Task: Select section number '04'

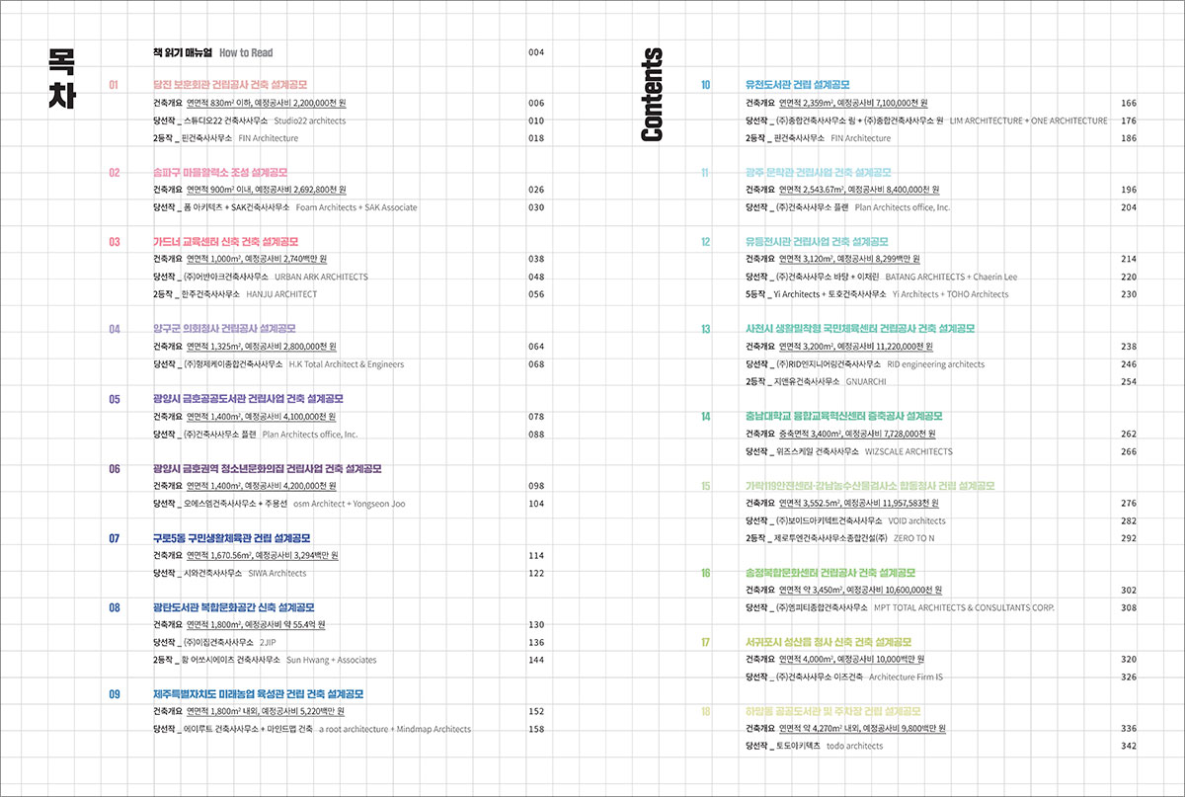Action: pos(114,329)
